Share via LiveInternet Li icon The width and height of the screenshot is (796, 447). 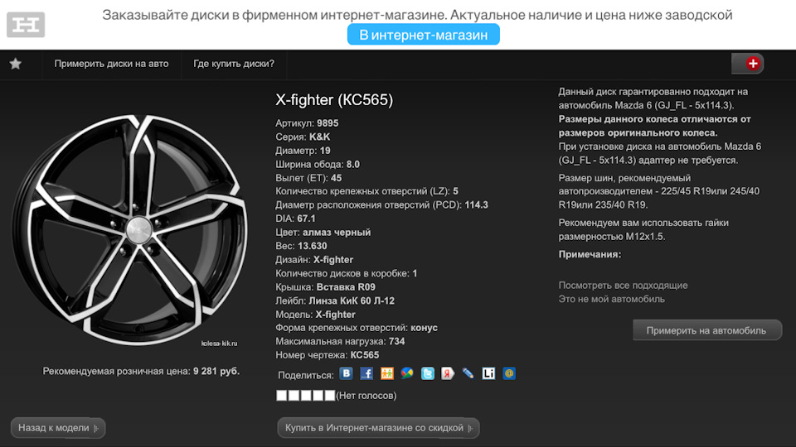(488, 373)
